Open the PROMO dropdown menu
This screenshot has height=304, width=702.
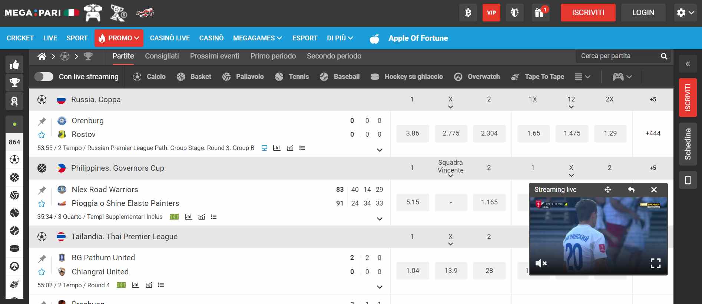(119, 38)
